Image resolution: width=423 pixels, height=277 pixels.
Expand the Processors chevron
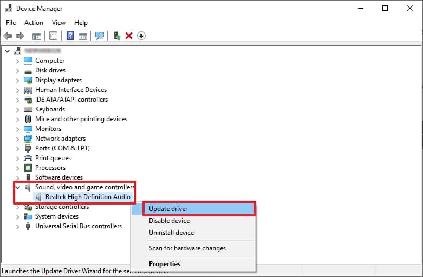click(17, 168)
